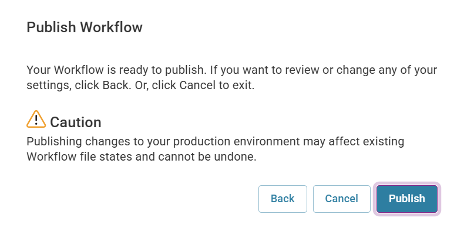Click the outlined Cancel button beside Publish

(341, 199)
